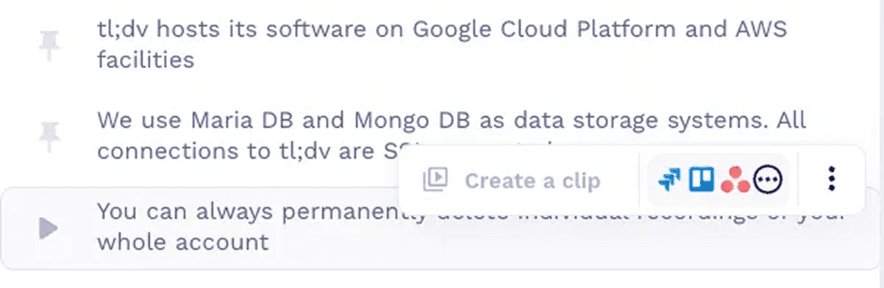The image size is (884, 288).
Task: Send the note to Asana
Action: click(x=735, y=179)
